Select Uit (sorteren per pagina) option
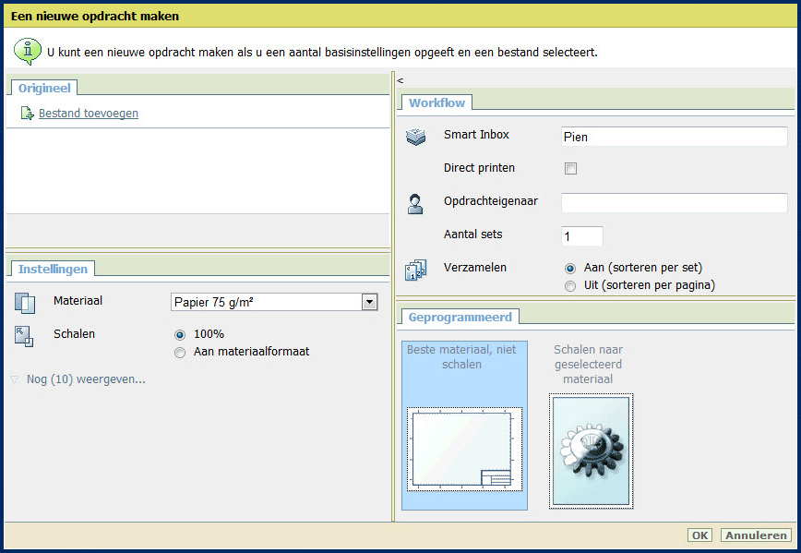This screenshot has width=801, height=553. coord(570,286)
